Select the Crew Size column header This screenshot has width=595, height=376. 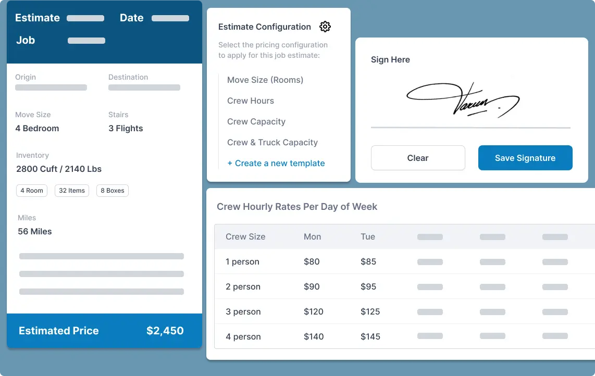coord(245,236)
